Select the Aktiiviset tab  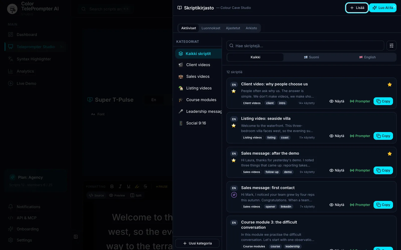[188, 28]
